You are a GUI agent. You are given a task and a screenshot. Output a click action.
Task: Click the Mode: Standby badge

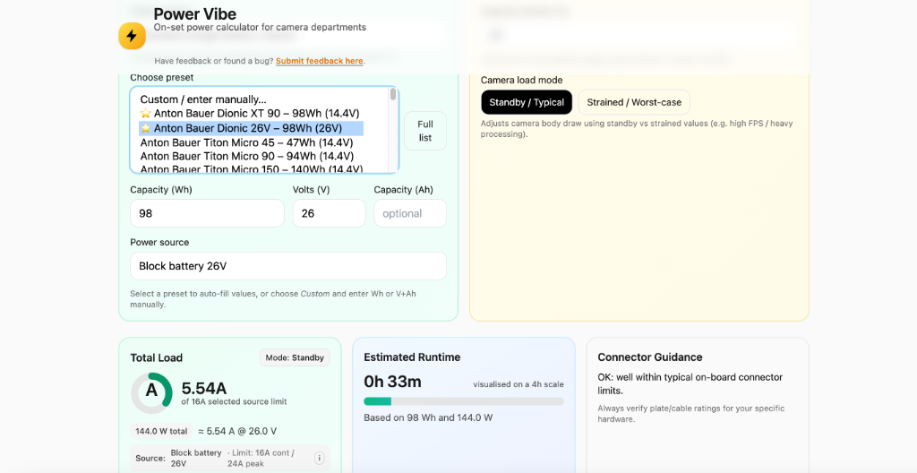(x=295, y=357)
